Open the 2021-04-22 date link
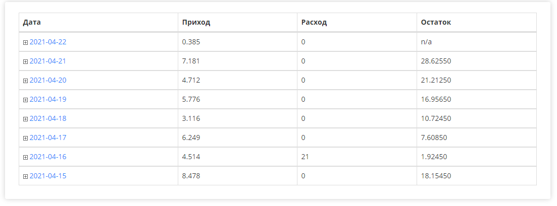Image resolution: width=557 pixels, height=206 pixels. click(48, 42)
